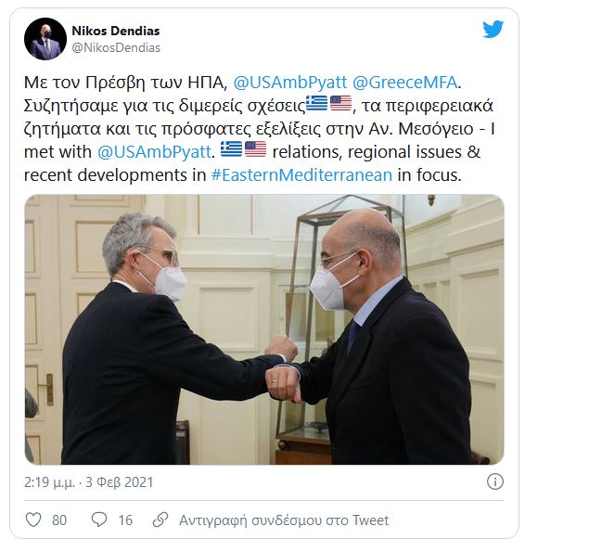Open the @GreeceMFA mention
Viewport: 589px width, 552px height.
404,83
